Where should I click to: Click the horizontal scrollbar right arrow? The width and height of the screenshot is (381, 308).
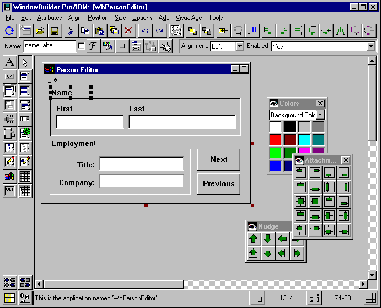coord(363,284)
